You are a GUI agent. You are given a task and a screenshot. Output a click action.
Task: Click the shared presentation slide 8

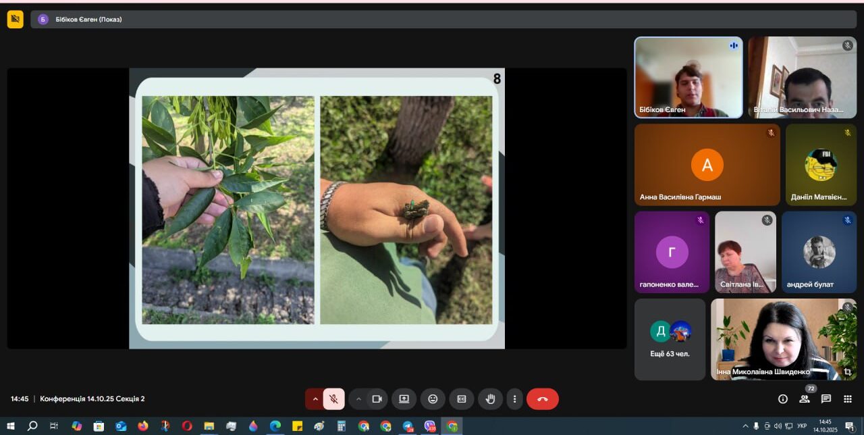(317, 208)
